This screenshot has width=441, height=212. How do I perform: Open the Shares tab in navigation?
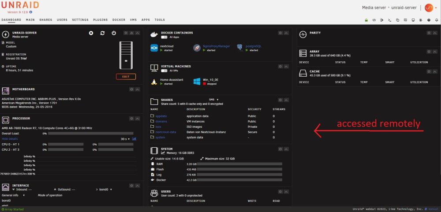click(x=45, y=20)
